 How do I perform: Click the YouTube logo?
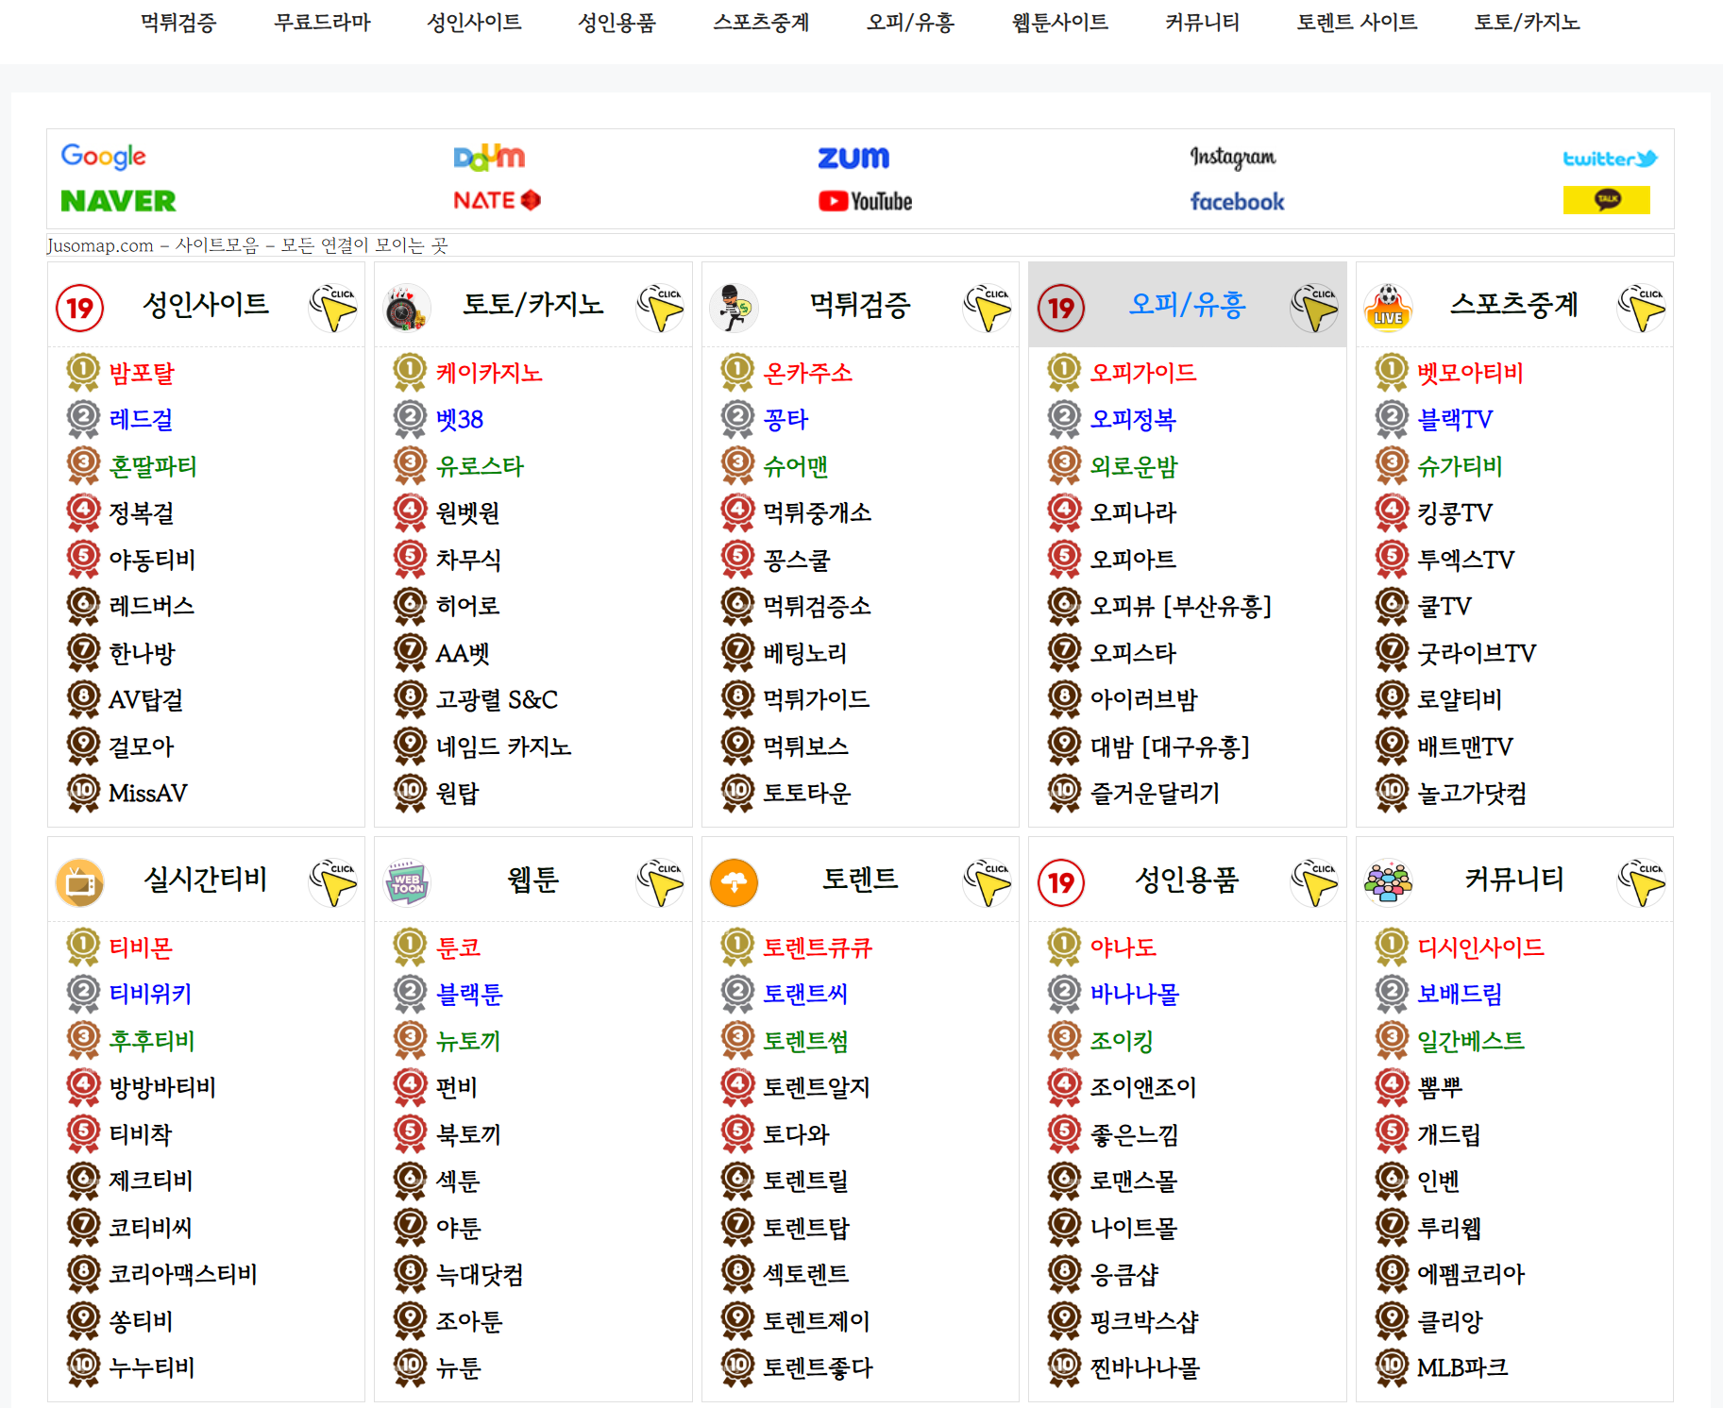point(865,201)
